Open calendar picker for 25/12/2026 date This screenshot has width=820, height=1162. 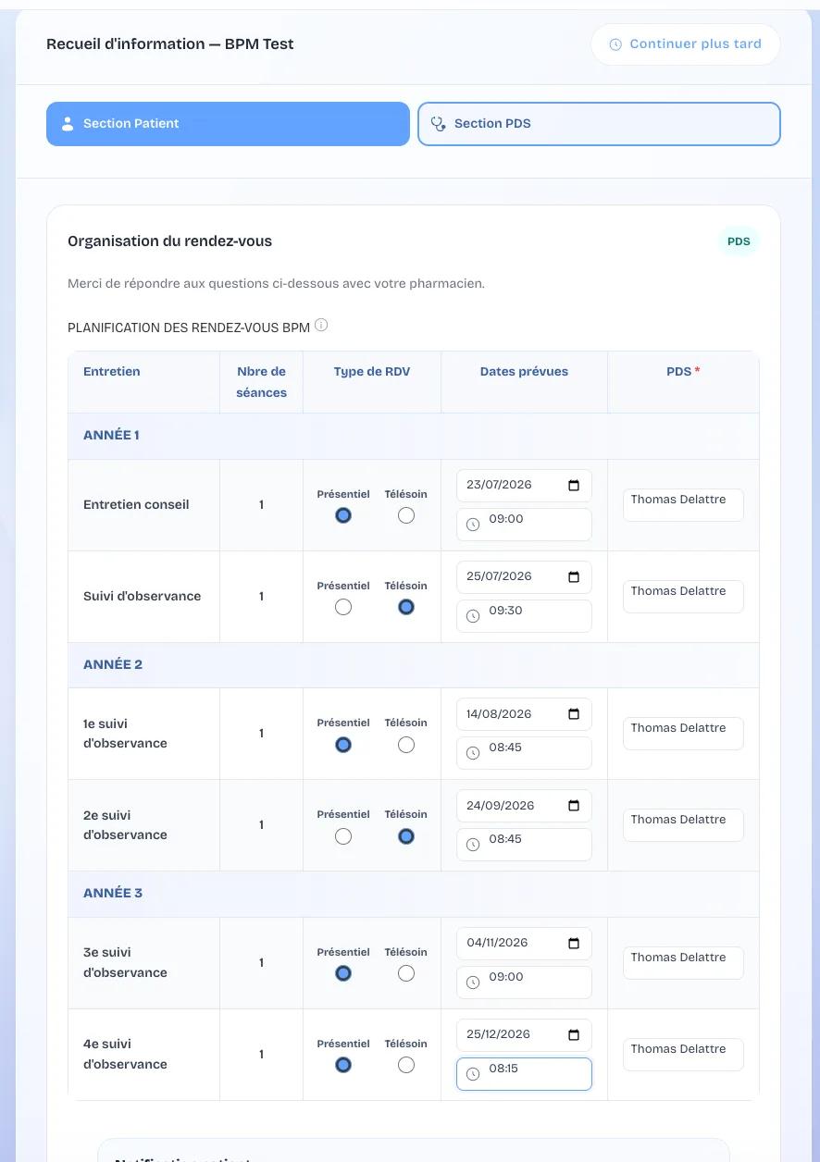tap(574, 1035)
